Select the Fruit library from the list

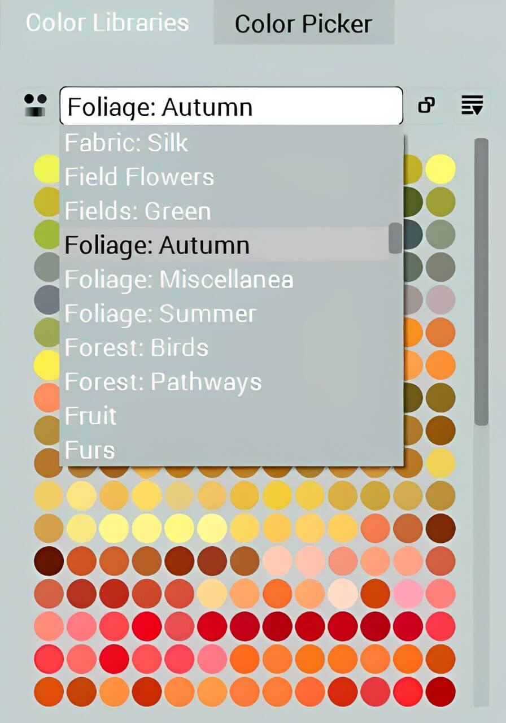click(x=90, y=416)
